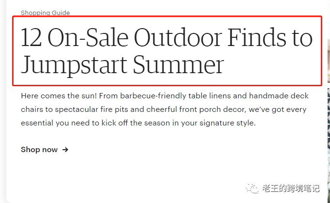Click the arrow icon beside Shop now

tap(65, 150)
